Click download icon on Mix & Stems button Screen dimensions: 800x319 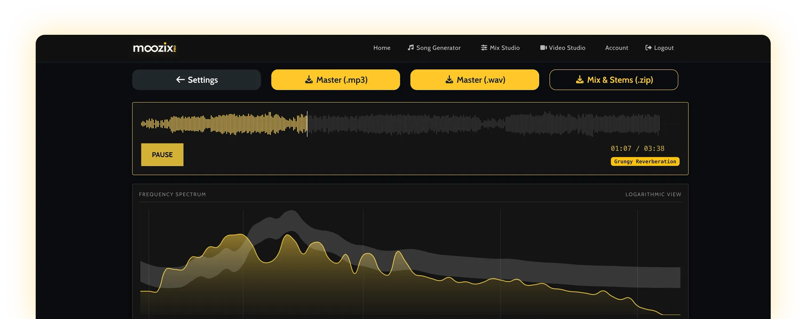[580, 80]
